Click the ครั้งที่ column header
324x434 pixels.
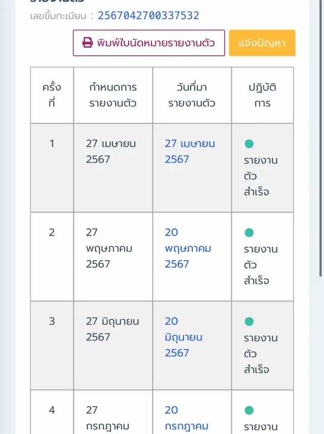coord(52,95)
